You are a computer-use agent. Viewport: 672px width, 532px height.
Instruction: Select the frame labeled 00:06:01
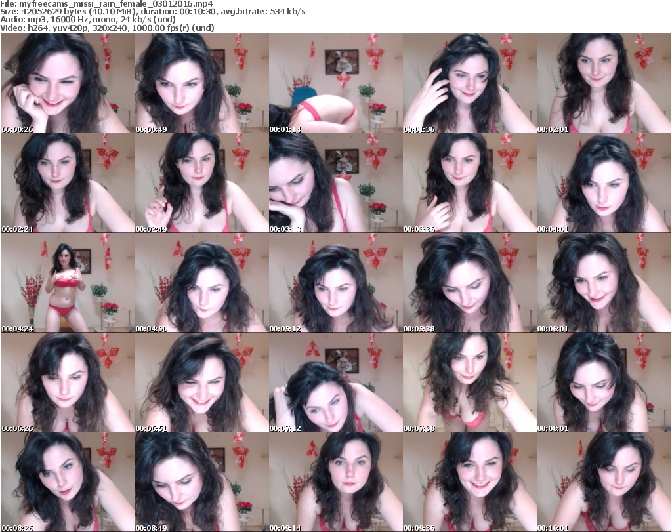tap(604, 283)
